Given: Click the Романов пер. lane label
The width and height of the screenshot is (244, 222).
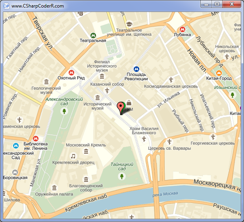Looking at the screenshot, I should tap(10, 106).
